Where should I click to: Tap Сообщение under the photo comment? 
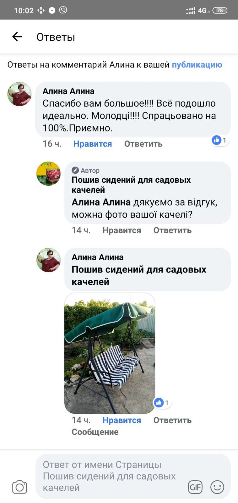[x=95, y=432]
